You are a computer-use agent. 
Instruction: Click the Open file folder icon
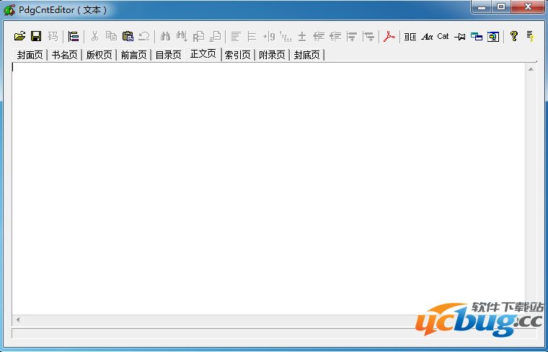(19, 36)
